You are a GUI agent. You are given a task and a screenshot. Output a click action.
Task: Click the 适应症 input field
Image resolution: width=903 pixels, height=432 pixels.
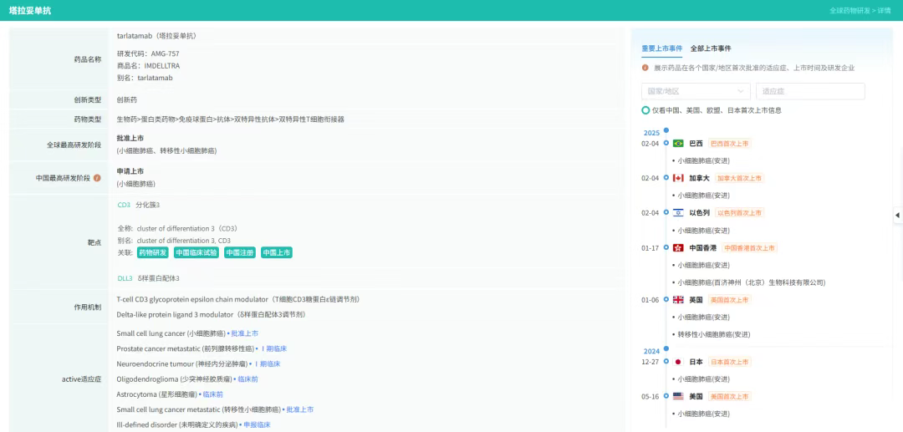(810, 91)
